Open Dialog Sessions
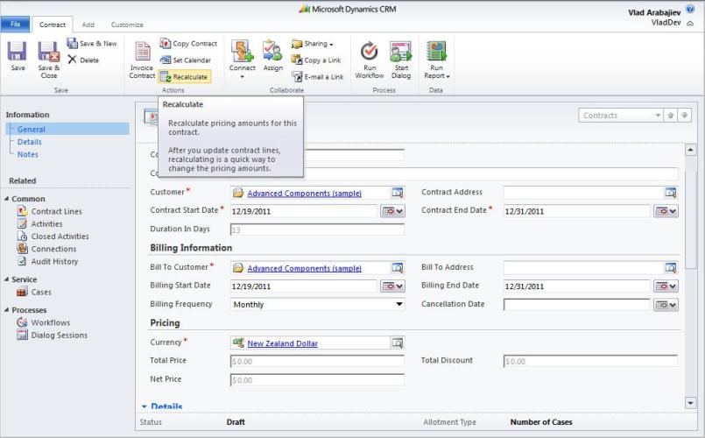The image size is (705, 438). [x=53, y=335]
